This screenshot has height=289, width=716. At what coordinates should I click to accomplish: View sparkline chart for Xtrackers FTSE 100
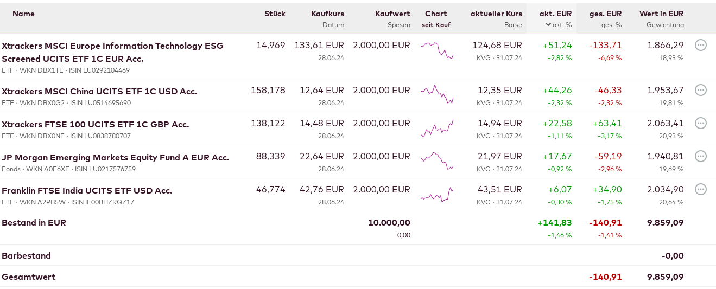(436, 129)
